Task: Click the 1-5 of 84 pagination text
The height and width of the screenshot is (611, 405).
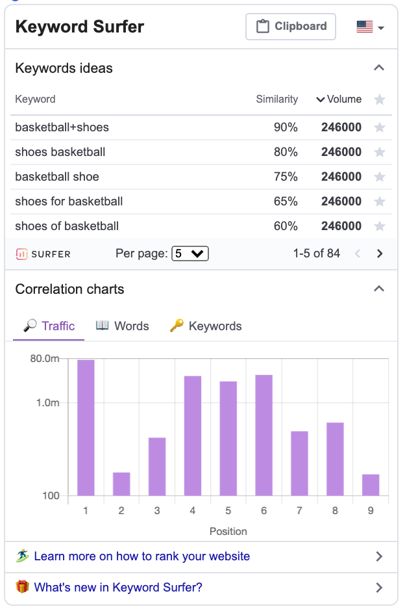Action: [x=316, y=253]
